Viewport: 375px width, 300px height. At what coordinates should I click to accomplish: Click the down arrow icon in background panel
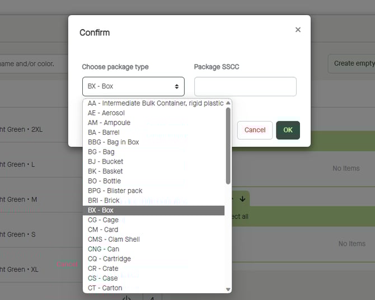click(x=242, y=199)
